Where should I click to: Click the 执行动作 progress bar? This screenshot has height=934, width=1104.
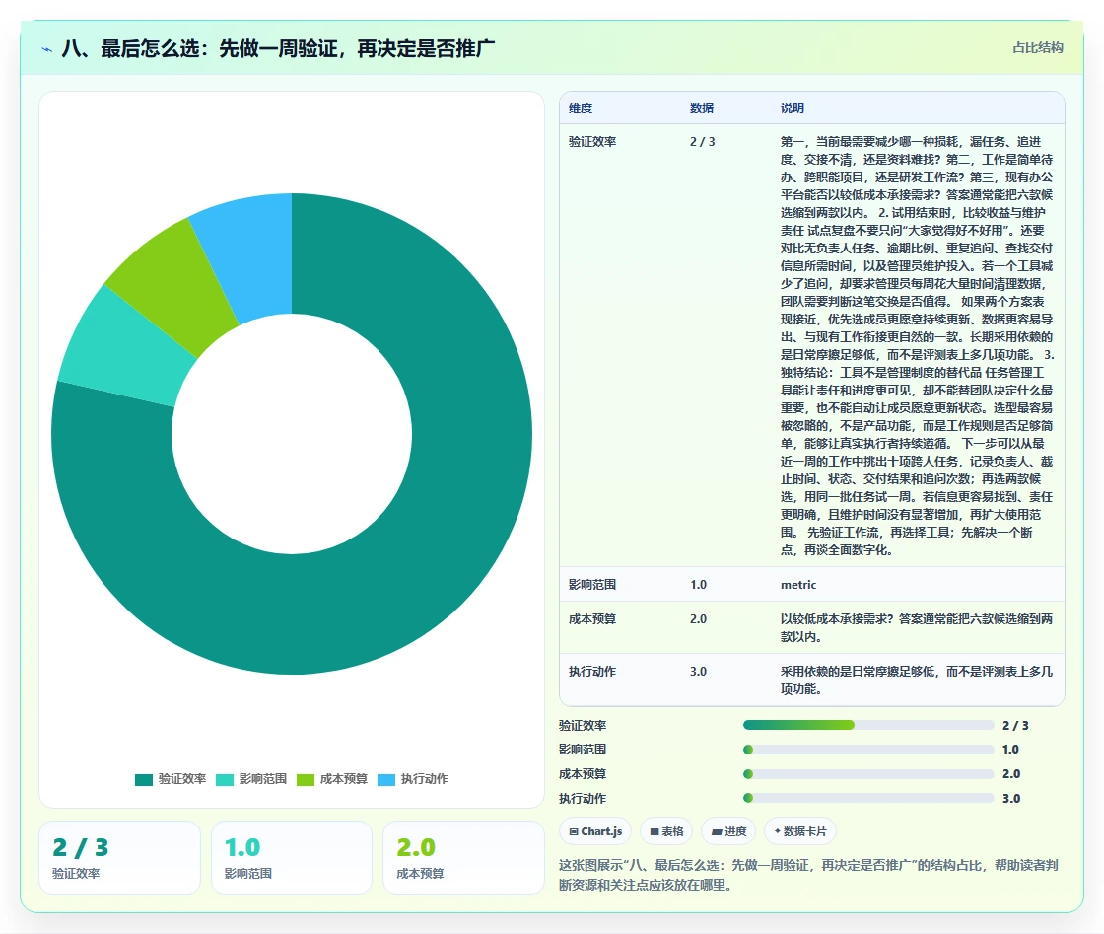(x=868, y=798)
